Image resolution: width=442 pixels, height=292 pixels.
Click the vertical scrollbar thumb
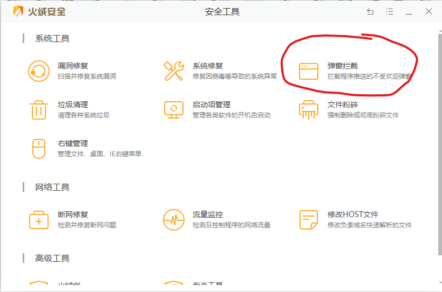click(440, 145)
